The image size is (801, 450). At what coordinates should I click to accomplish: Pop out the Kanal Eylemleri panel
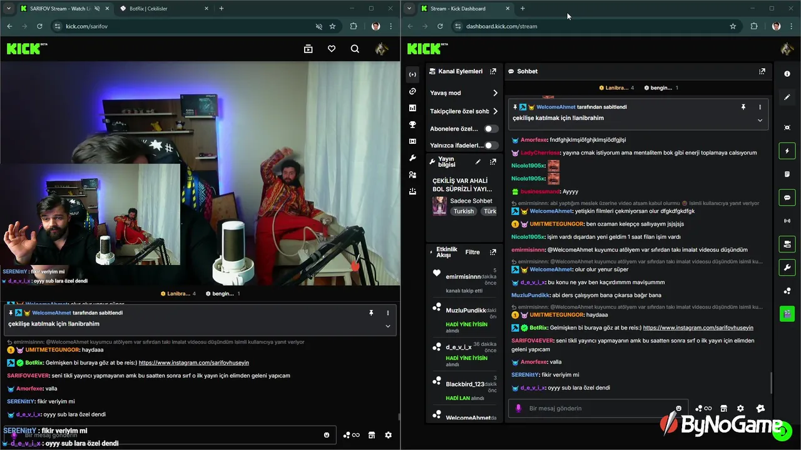click(493, 71)
